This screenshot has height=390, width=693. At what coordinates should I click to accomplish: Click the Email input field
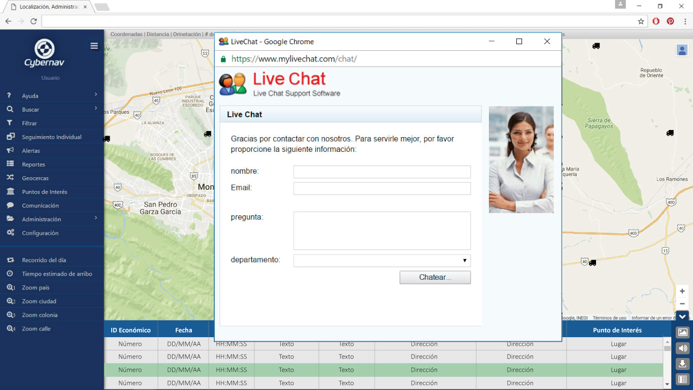[382, 188]
